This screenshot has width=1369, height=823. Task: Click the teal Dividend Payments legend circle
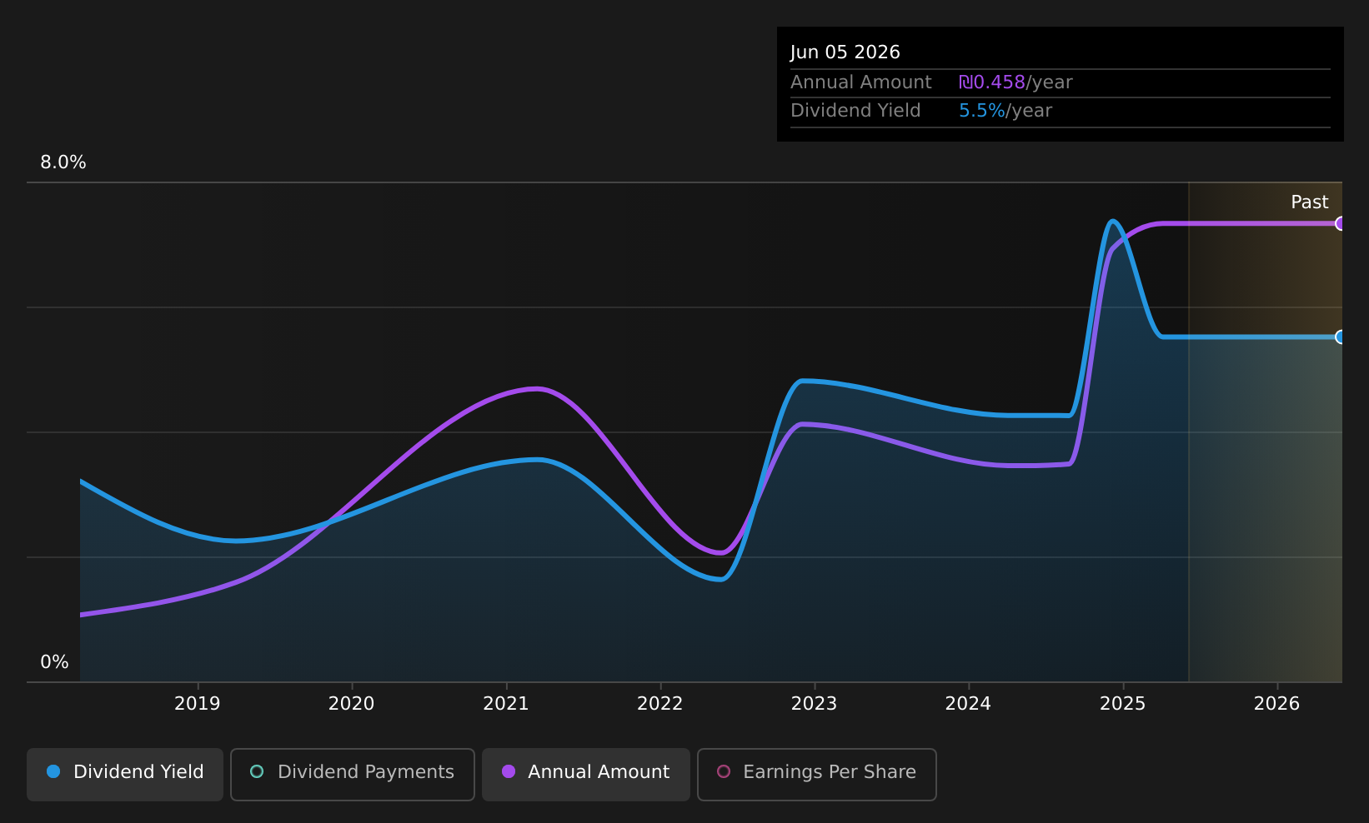[x=257, y=771]
